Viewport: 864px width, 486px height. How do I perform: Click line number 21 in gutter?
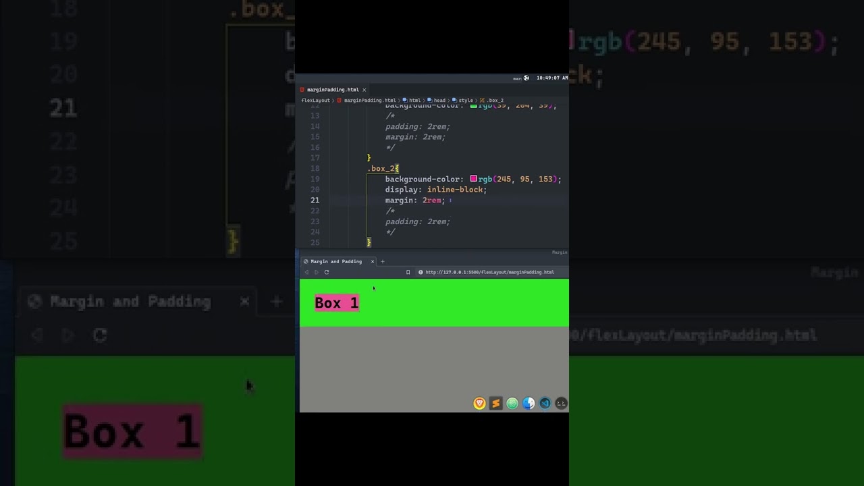click(x=315, y=200)
